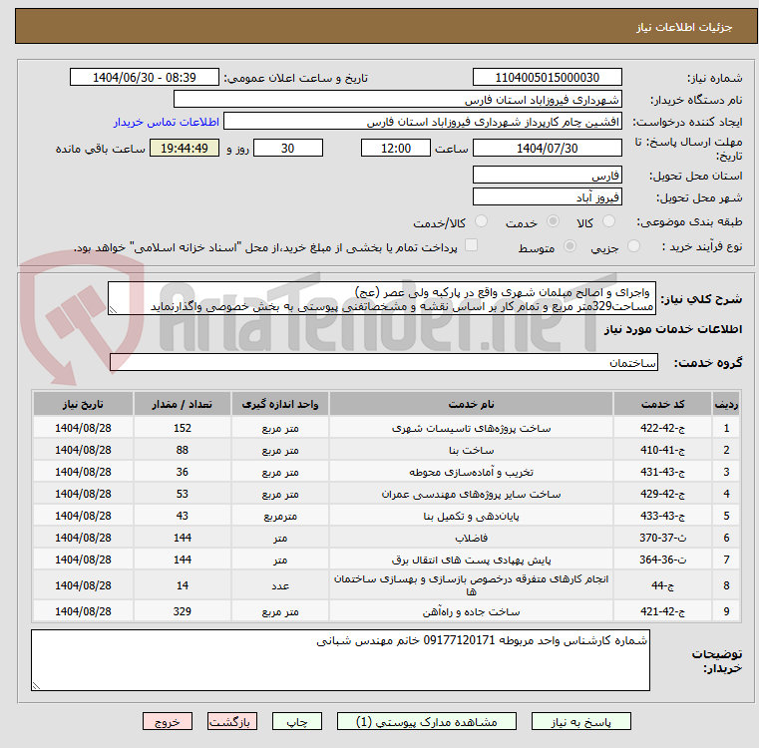Click the کد خدمت column header
This screenshot has height=748, width=759.
[662, 404]
